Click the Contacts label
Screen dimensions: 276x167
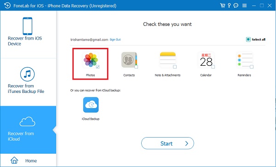[x=129, y=75]
